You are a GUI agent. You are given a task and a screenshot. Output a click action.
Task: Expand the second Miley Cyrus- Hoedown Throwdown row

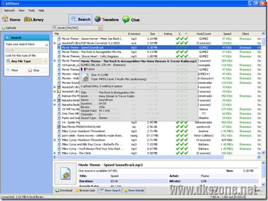(55, 140)
